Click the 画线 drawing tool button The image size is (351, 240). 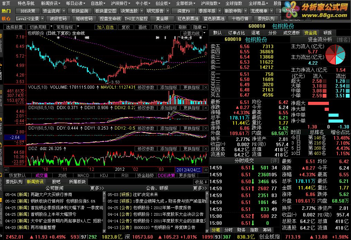(x=142, y=27)
